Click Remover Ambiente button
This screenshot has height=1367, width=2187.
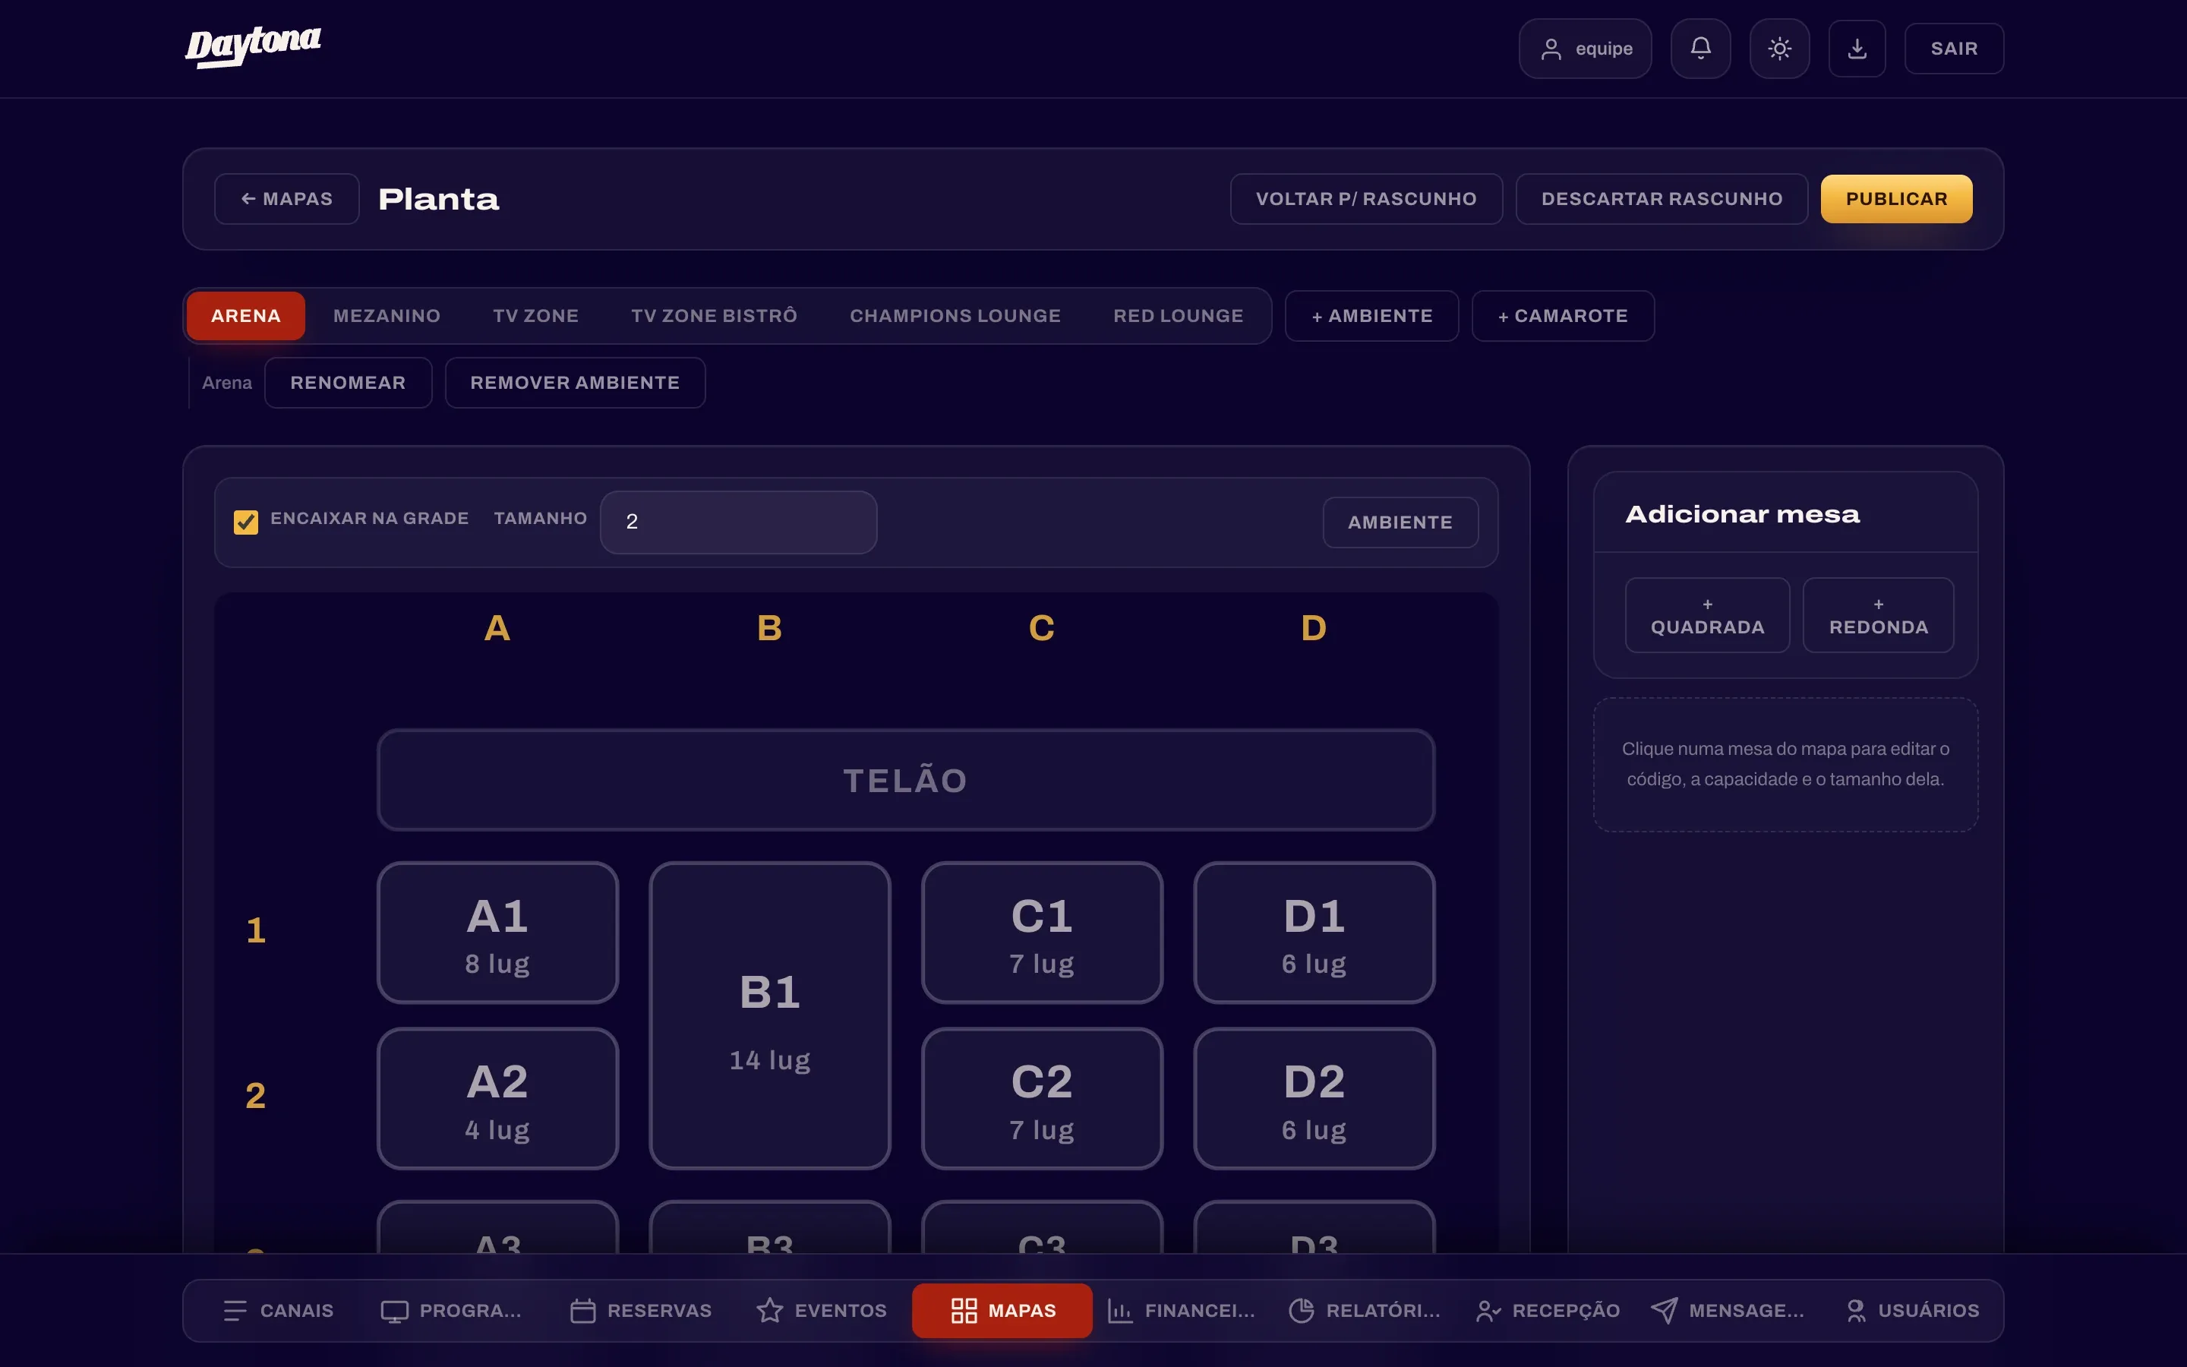click(575, 383)
